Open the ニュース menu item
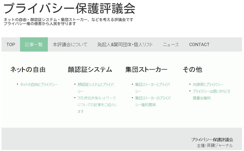Screen dimensions: 244x151 click(x=171, y=45)
